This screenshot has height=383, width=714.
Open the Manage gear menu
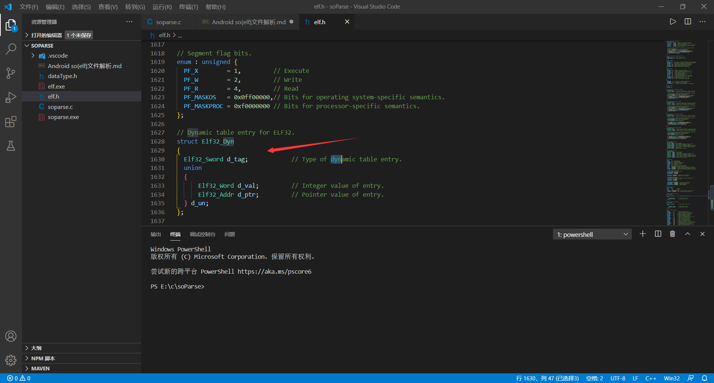11,360
